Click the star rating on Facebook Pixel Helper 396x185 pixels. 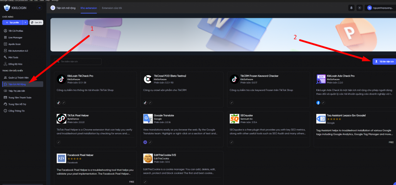click(x=75, y=159)
